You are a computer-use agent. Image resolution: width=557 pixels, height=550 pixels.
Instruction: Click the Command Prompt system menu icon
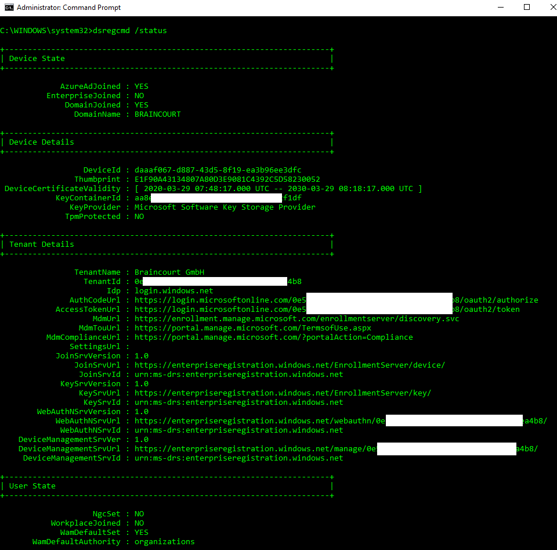click(9, 8)
